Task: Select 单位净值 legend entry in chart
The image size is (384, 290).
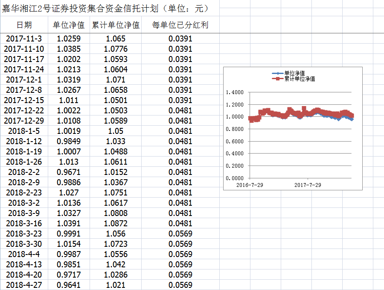Action: tap(294, 74)
